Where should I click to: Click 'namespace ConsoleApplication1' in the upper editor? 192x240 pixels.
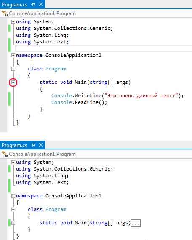click(x=59, y=55)
